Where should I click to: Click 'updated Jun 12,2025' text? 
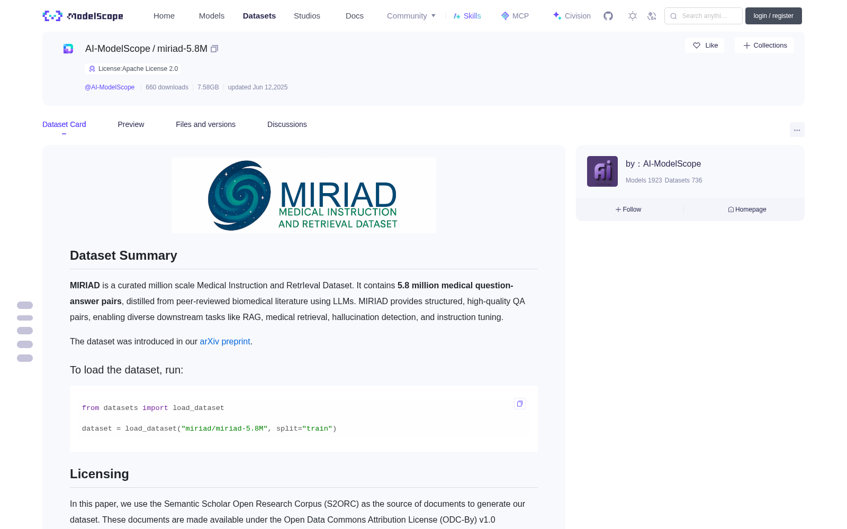point(258,87)
